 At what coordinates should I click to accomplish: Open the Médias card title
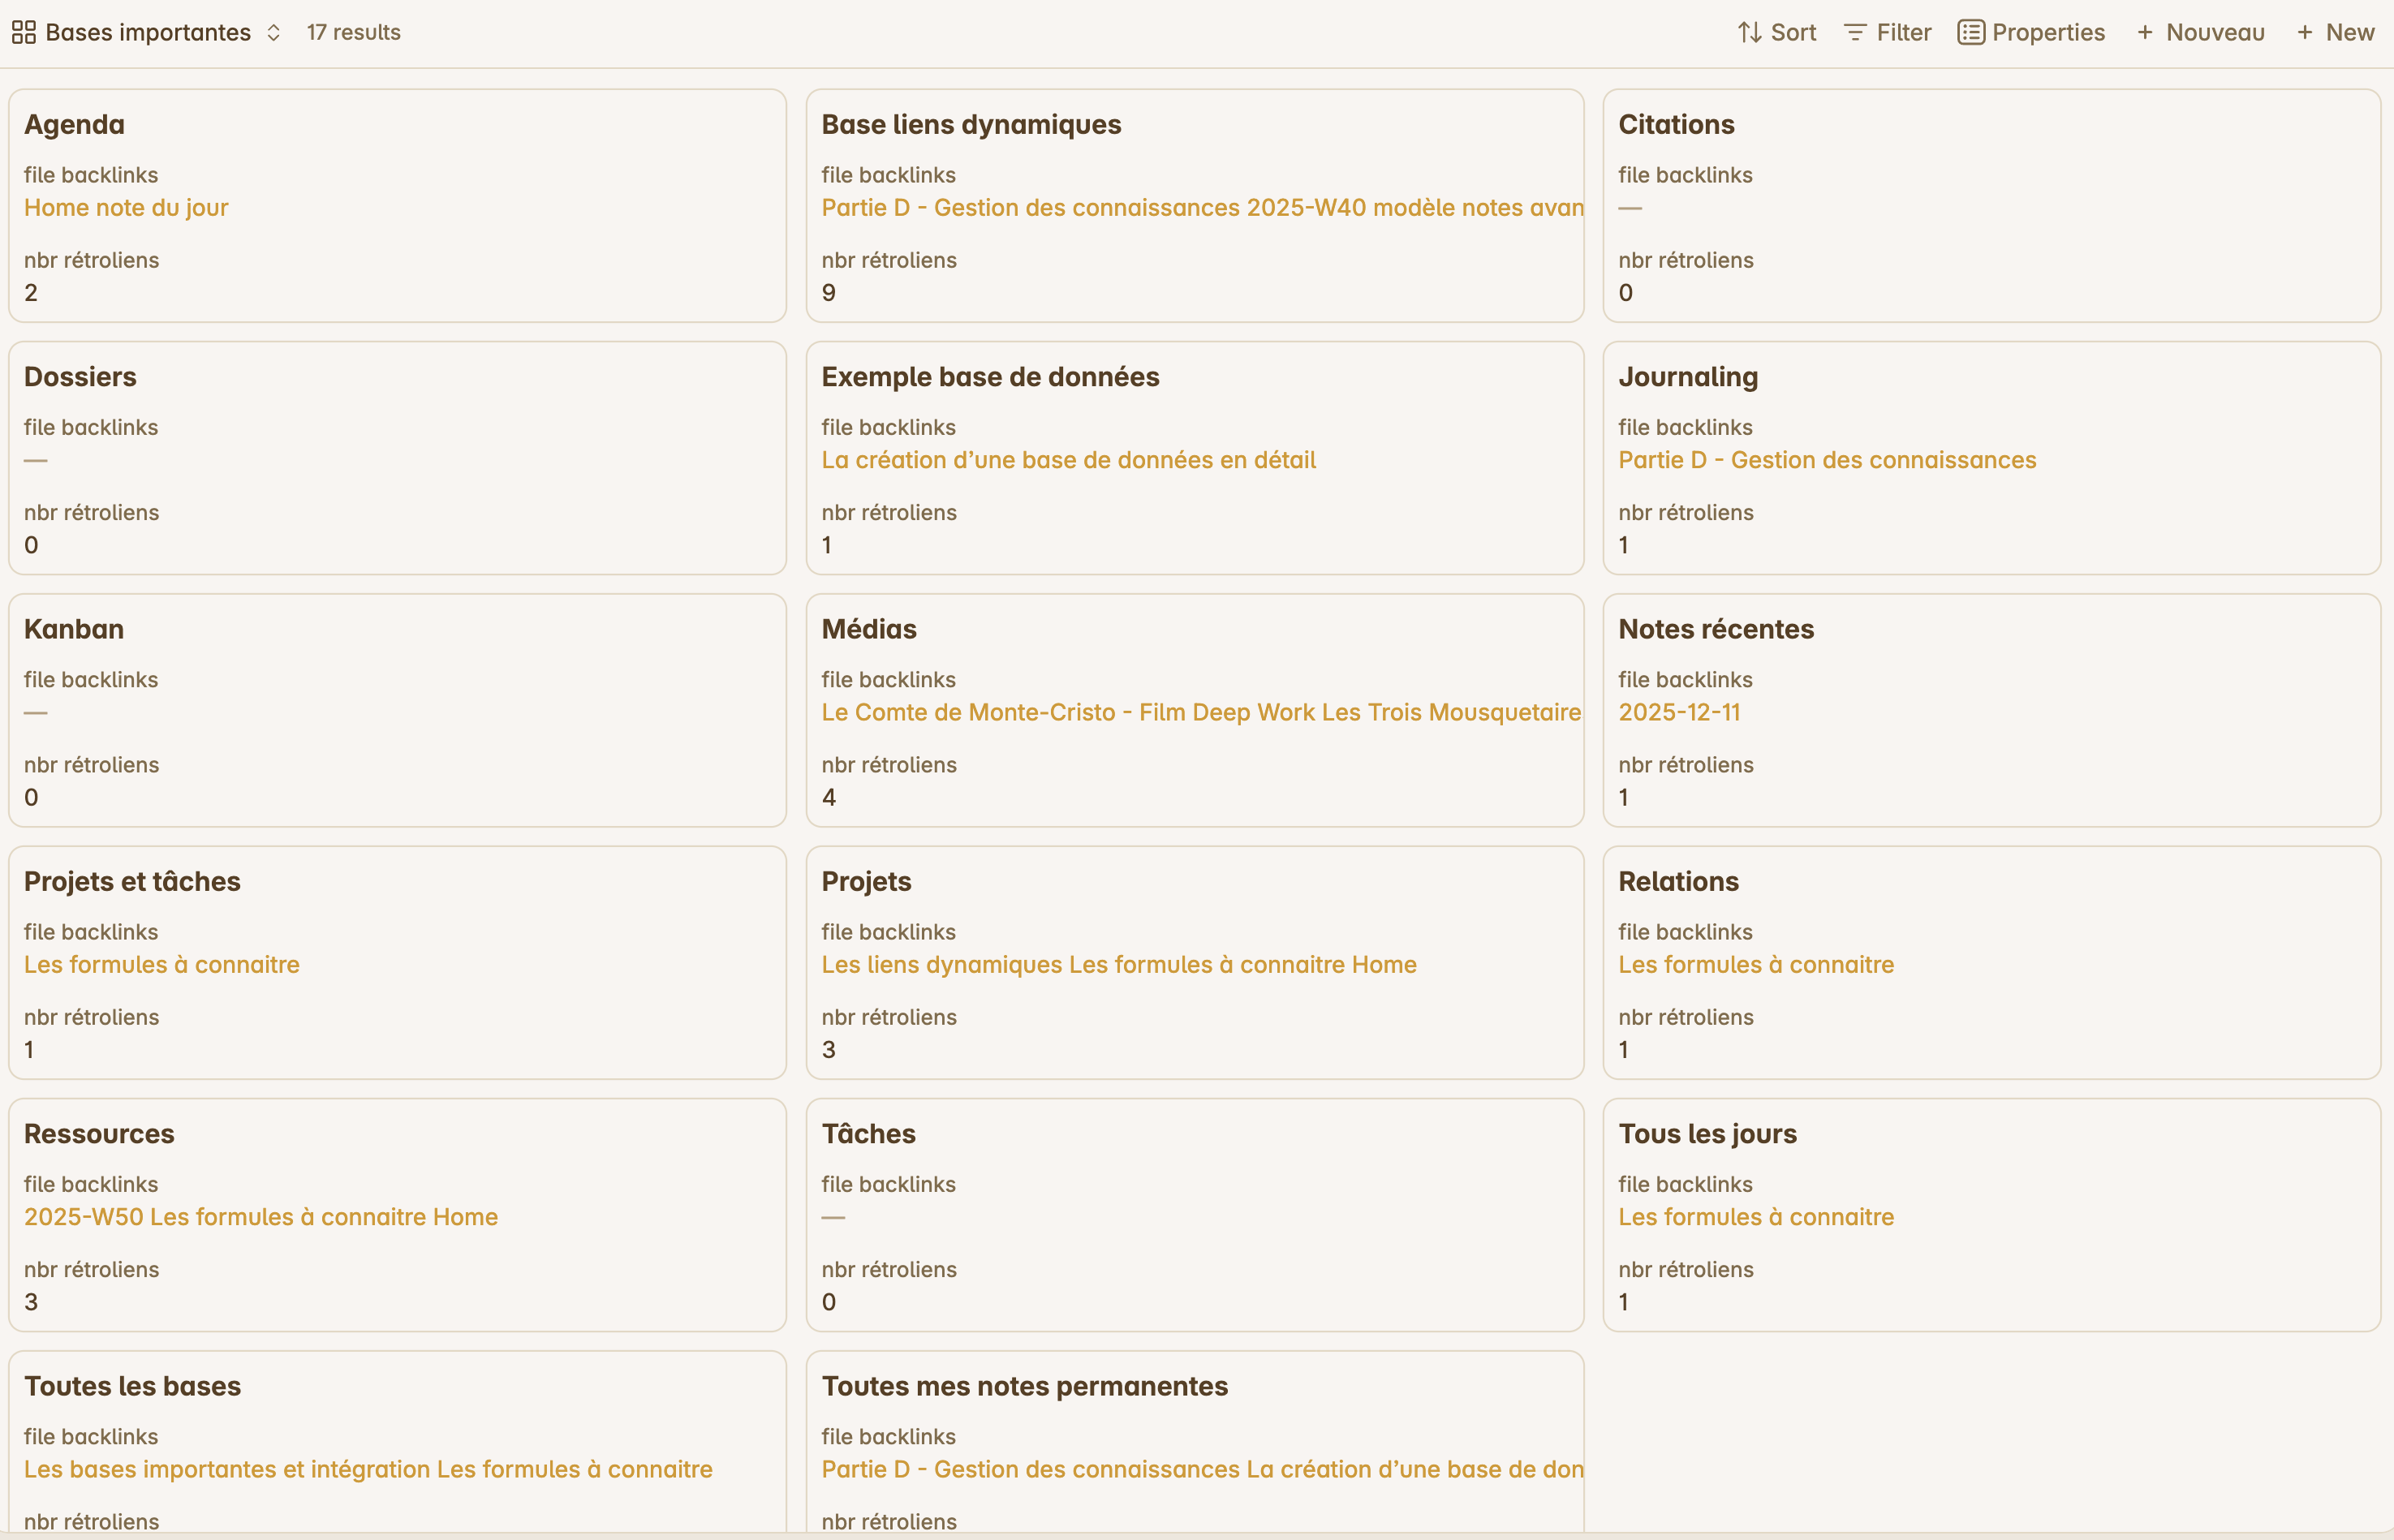point(868,629)
